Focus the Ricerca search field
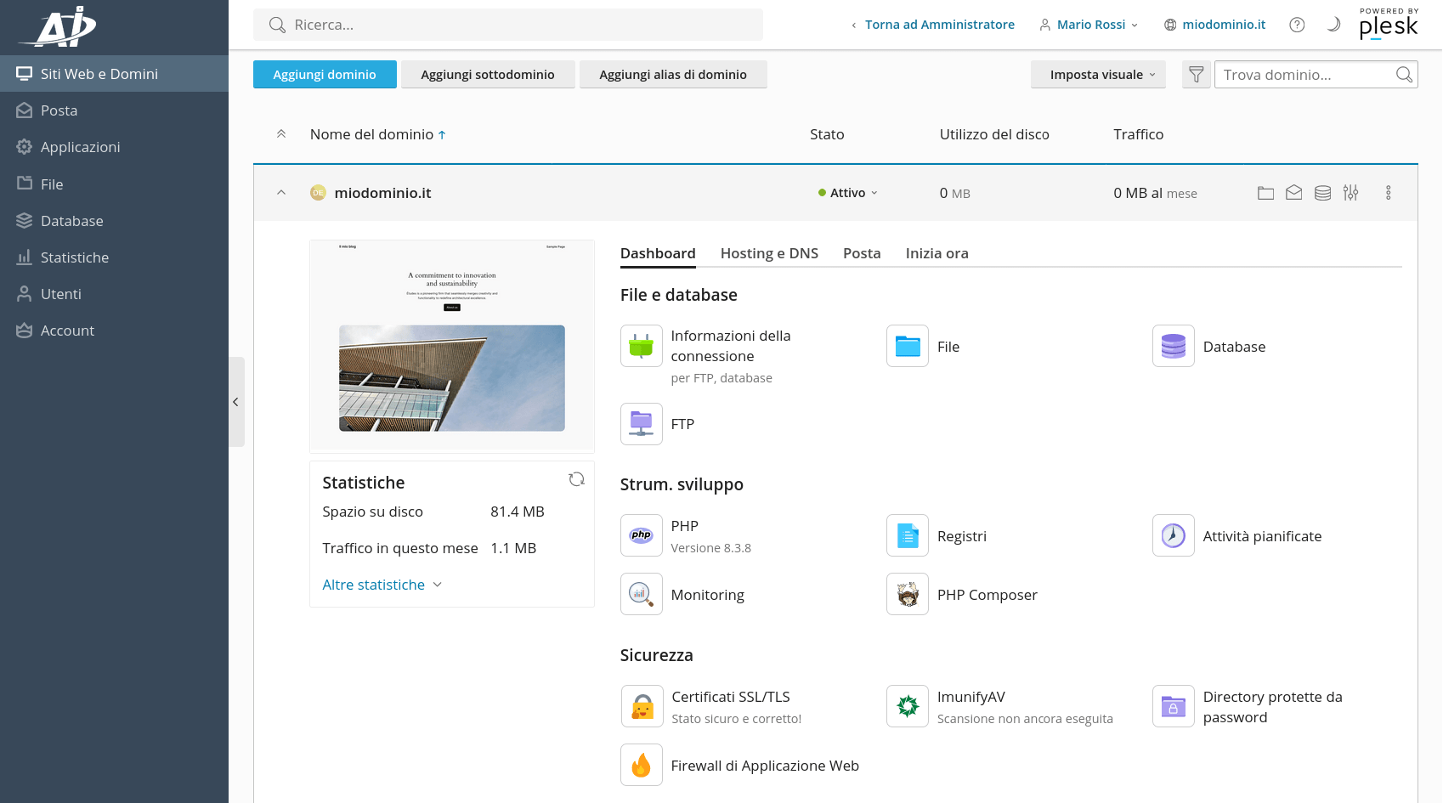The height and width of the screenshot is (803, 1443). (508, 25)
